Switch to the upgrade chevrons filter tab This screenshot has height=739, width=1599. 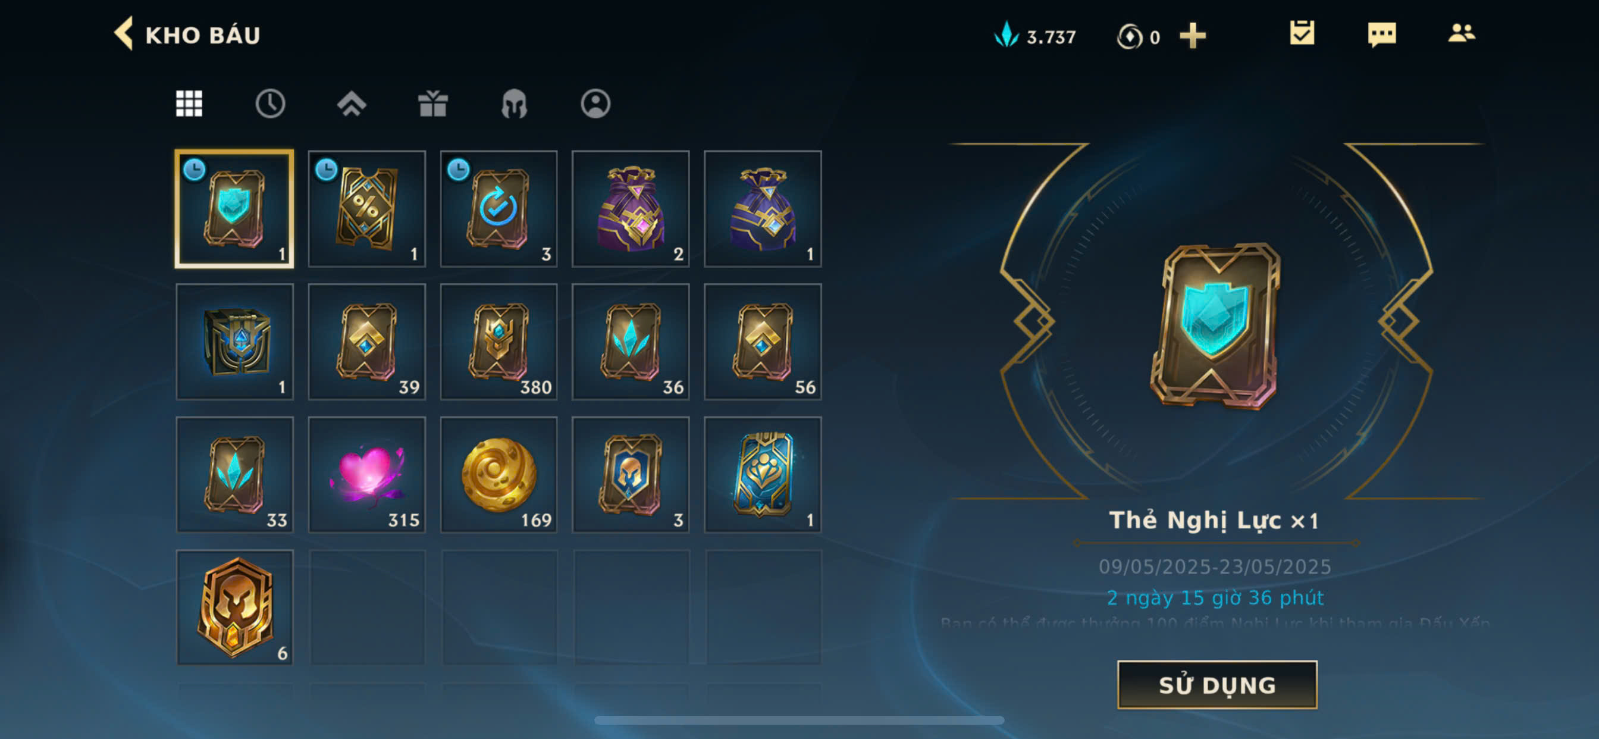[352, 104]
